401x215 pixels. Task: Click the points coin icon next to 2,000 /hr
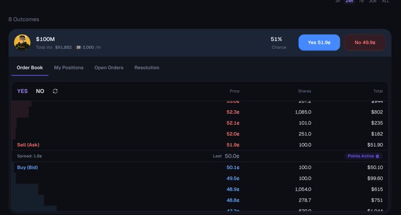pyautogui.click(x=78, y=47)
